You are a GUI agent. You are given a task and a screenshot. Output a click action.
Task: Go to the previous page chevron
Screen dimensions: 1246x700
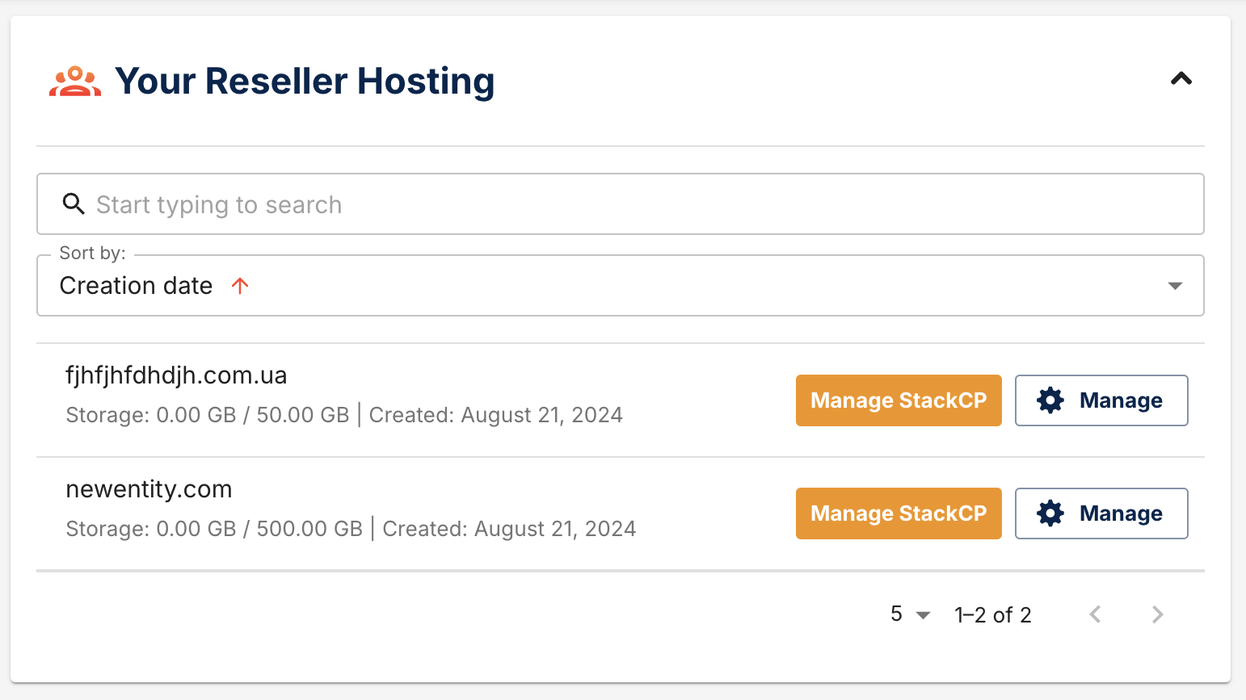tap(1095, 614)
